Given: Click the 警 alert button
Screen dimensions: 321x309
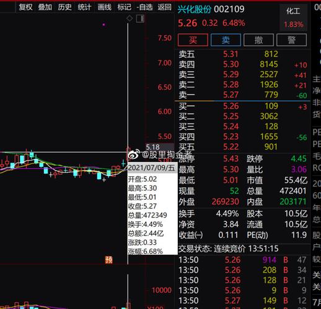Looking at the screenshot, I should pyautogui.click(x=291, y=40).
